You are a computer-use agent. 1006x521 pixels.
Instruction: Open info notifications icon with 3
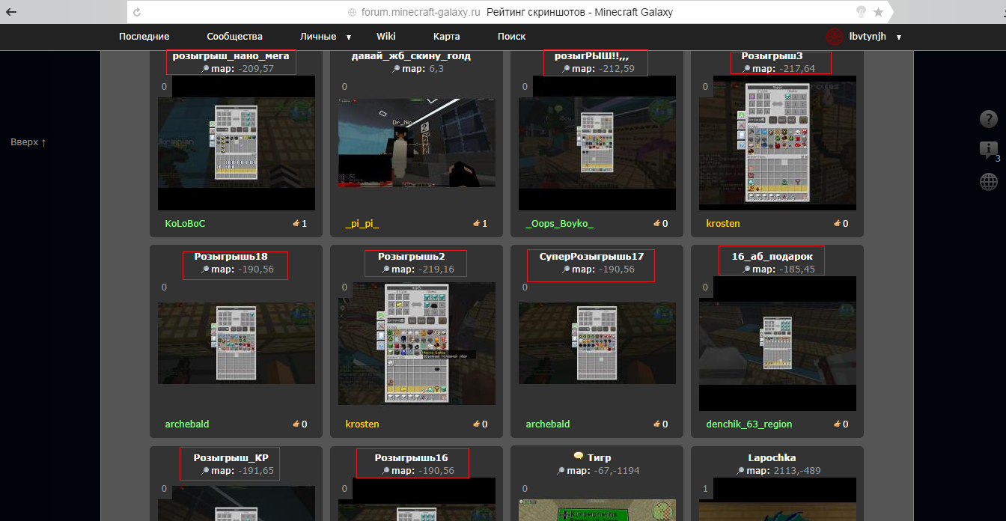point(988,150)
